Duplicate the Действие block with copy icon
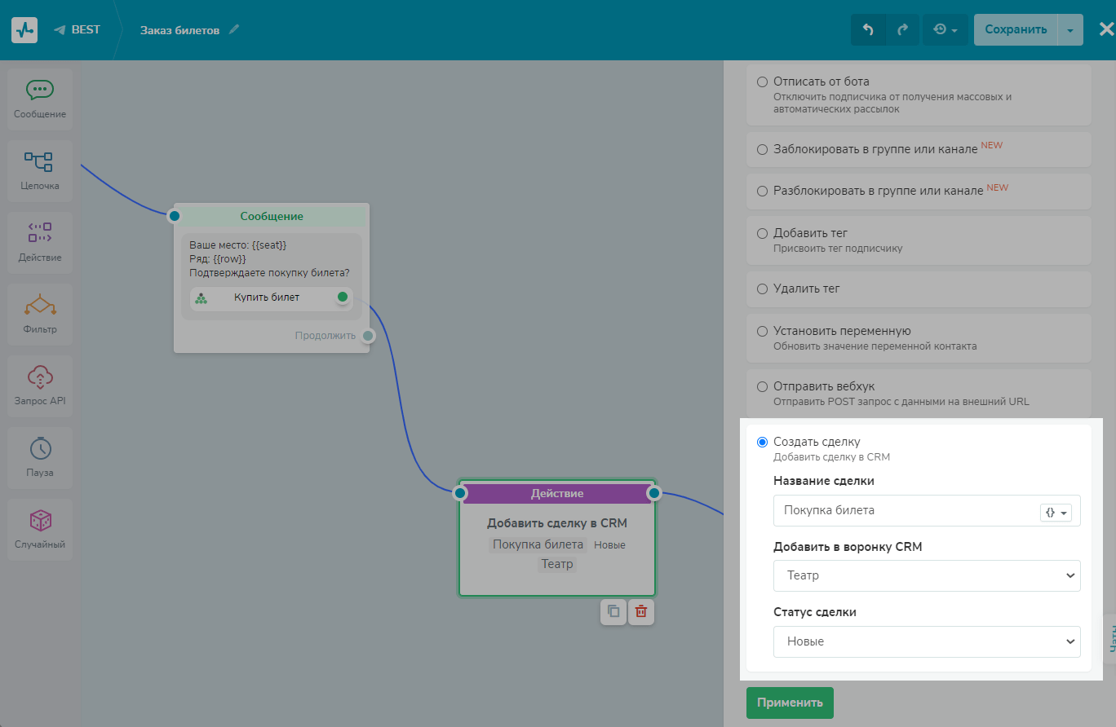This screenshot has width=1116, height=727. (x=613, y=611)
